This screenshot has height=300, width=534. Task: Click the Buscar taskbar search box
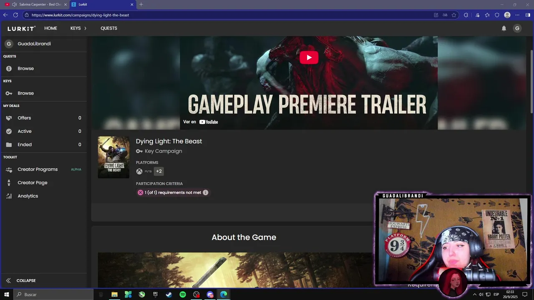[53, 295]
